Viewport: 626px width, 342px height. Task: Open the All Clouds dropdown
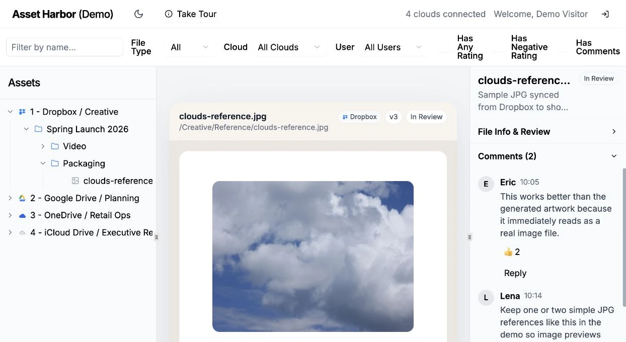289,47
